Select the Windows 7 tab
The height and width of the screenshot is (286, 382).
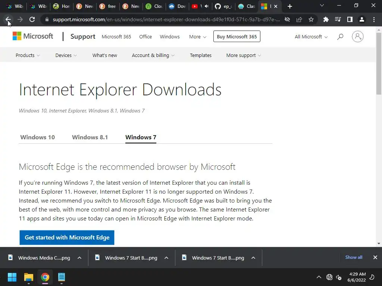[141, 137]
